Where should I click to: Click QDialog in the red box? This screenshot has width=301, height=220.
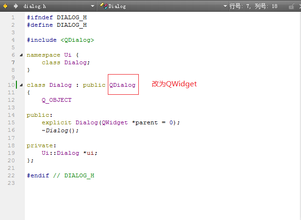(122, 85)
